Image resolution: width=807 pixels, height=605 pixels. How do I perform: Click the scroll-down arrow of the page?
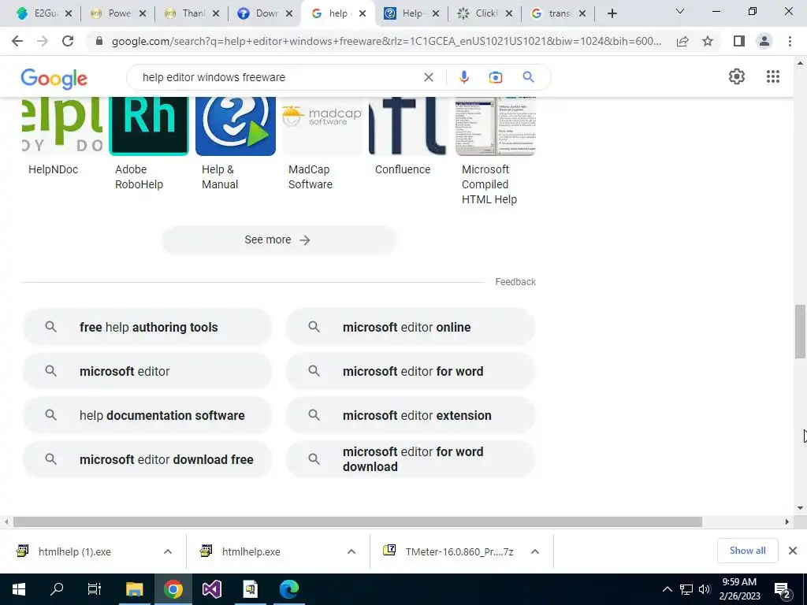click(x=800, y=508)
